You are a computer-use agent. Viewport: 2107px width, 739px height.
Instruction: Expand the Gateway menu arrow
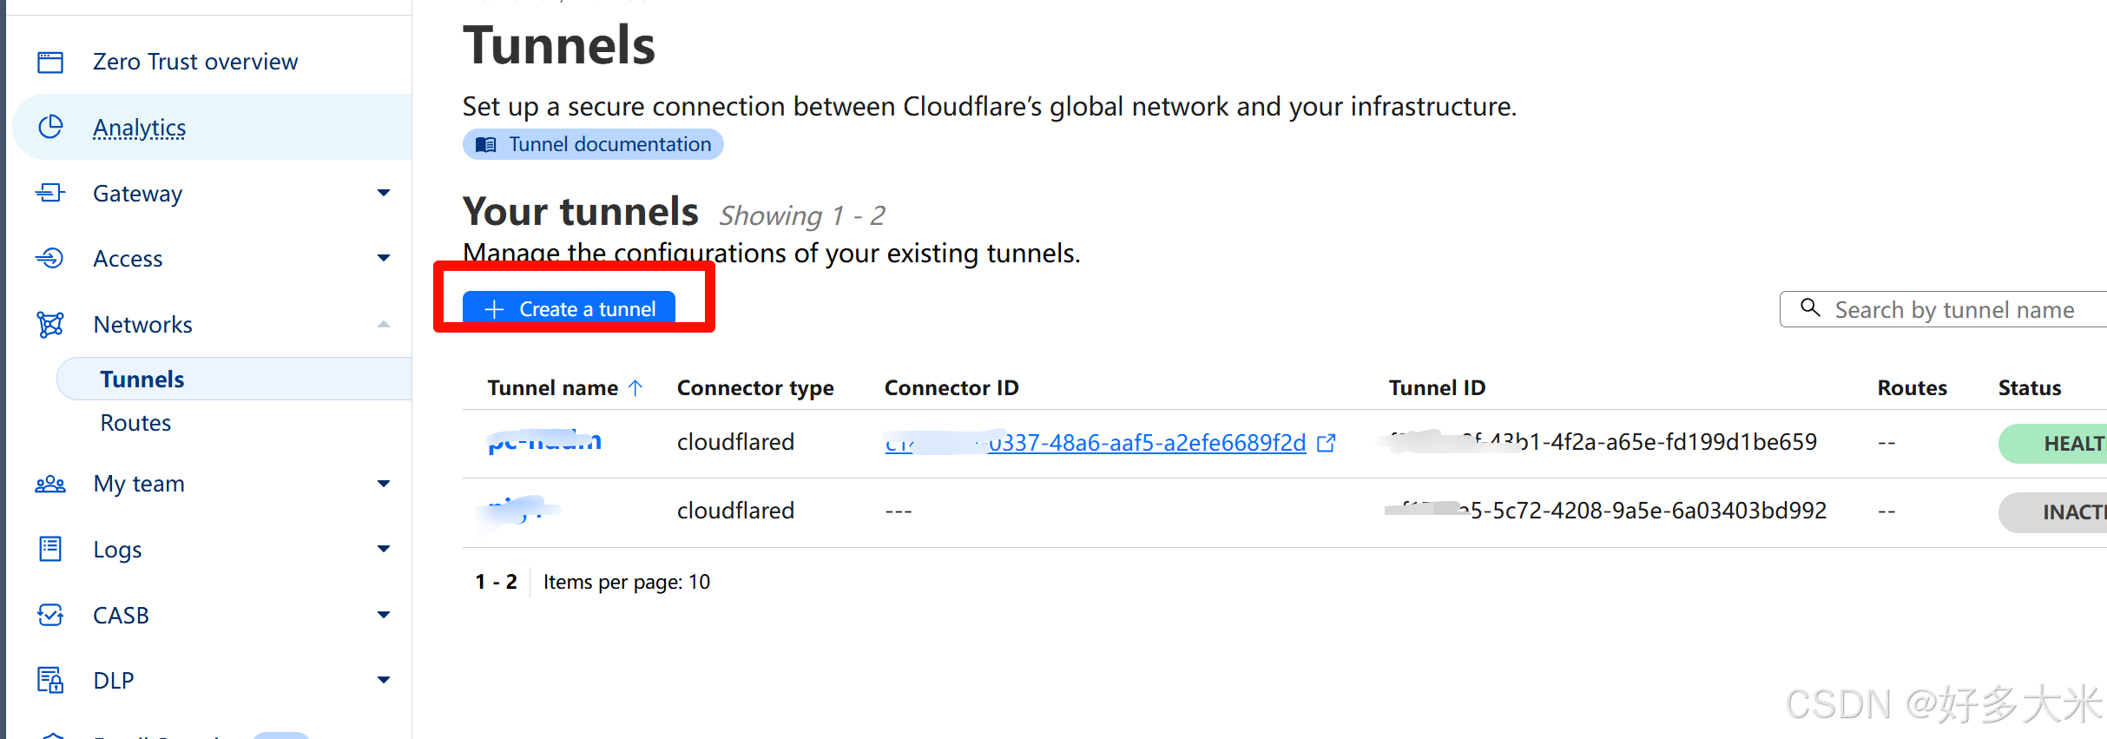point(384,193)
